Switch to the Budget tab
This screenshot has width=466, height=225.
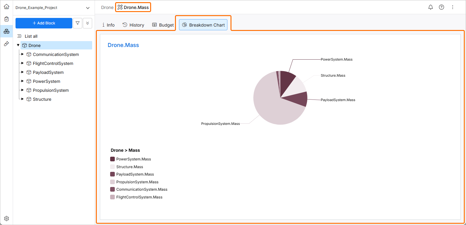(x=163, y=25)
